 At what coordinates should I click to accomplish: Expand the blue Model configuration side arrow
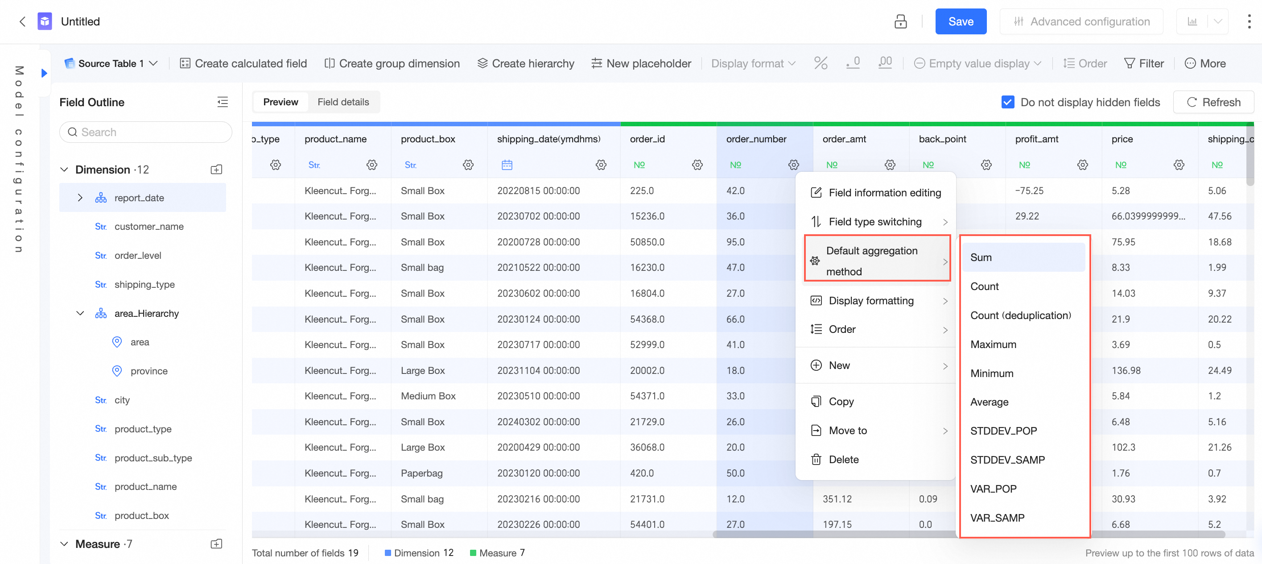tap(44, 73)
